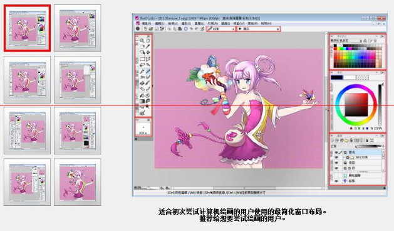Click the zoom slider in the status bar
Image resolution: width=394 pixels, height=231 pixels.
[148, 188]
